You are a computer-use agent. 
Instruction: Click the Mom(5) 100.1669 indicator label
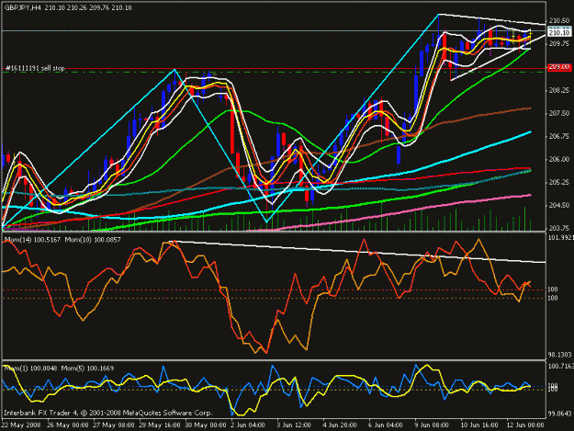coord(87,369)
